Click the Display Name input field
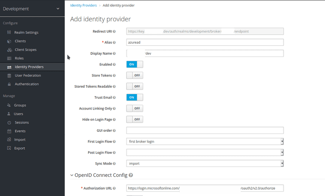 pos(205,53)
